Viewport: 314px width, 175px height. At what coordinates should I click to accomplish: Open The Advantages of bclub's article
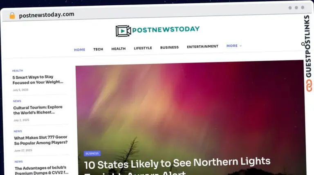click(41, 170)
